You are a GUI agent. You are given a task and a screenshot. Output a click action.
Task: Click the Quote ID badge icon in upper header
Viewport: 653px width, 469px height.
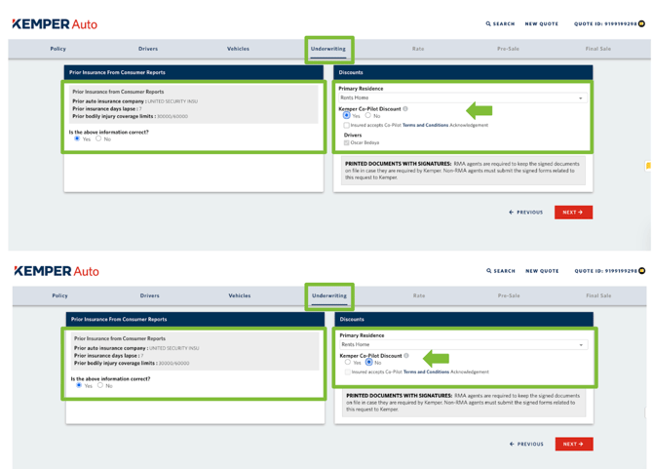click(x=641, y=23)
